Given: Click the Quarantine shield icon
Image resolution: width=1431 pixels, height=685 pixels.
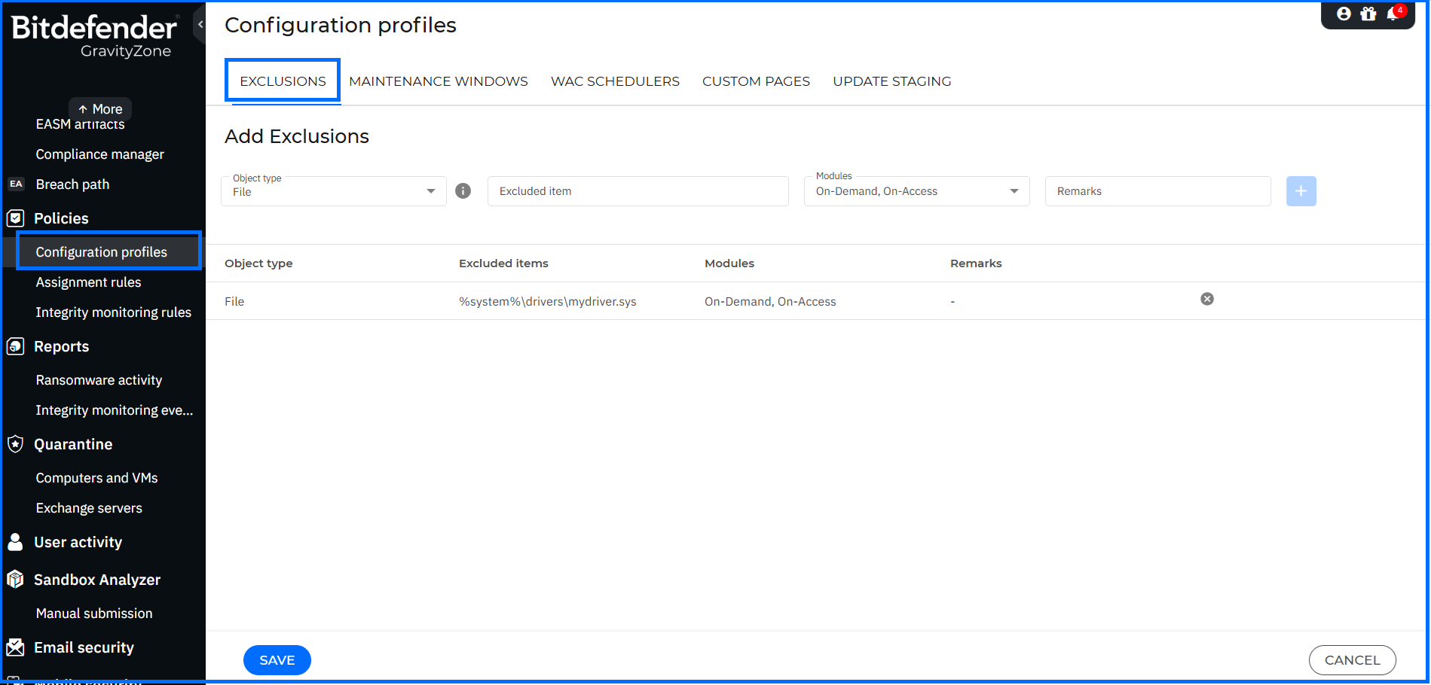Looking at the screenshot, I should 15,444.
